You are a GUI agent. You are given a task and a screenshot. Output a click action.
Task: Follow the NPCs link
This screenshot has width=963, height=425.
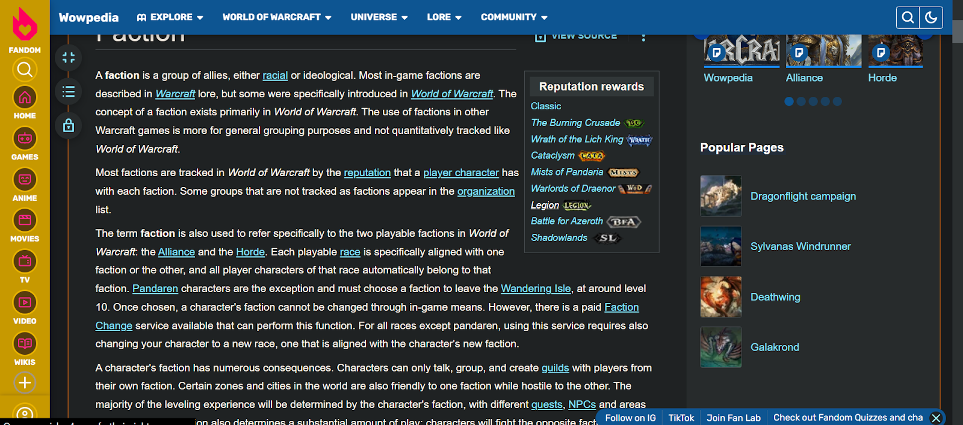pos(582,405)
